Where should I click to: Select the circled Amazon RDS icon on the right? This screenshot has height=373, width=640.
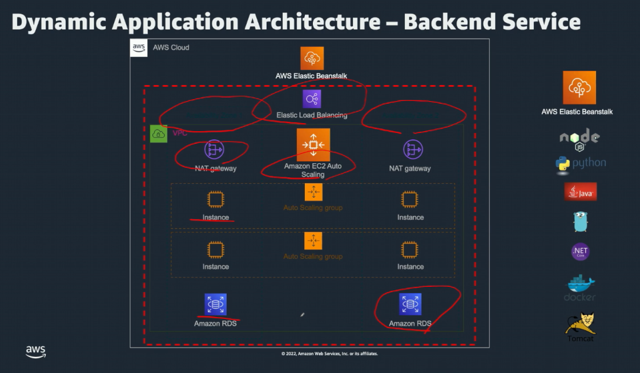coord(410,305)
